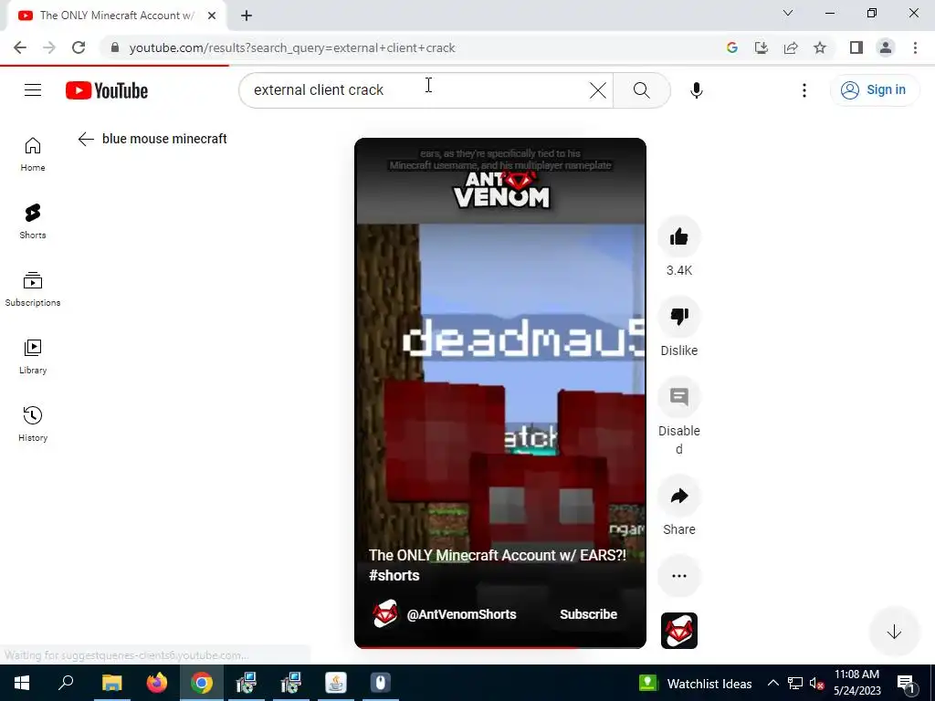Open taskbar search
Screen dimensions: 935x701
coord(66,683)
